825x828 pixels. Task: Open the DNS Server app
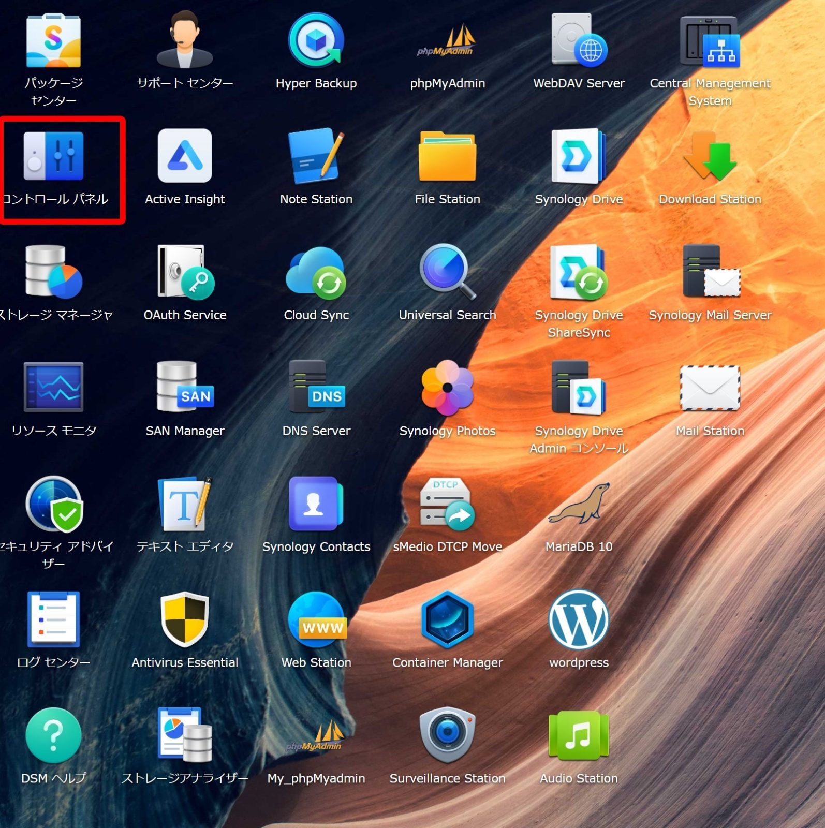[x=316, y=388]
